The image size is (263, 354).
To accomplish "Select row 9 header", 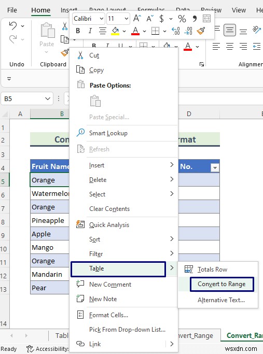I will coord(3,235).
